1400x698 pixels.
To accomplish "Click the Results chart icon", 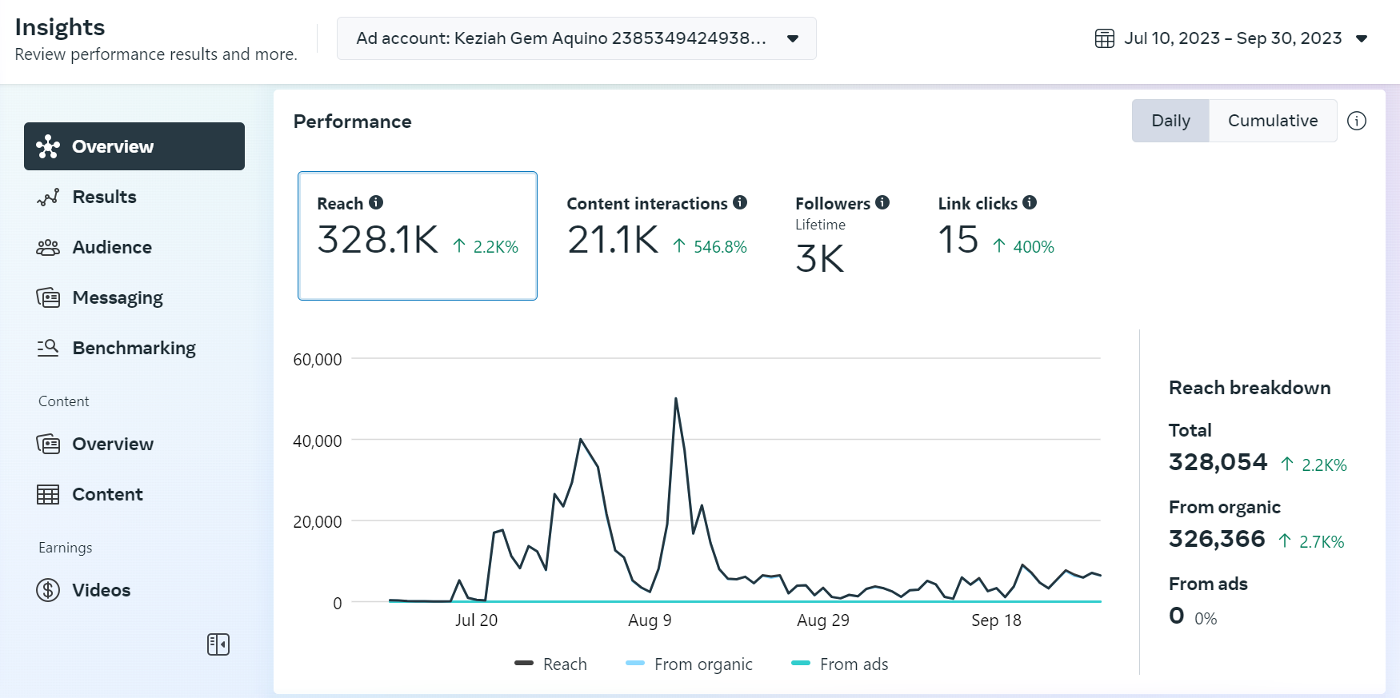I will [x=48, y=197].
